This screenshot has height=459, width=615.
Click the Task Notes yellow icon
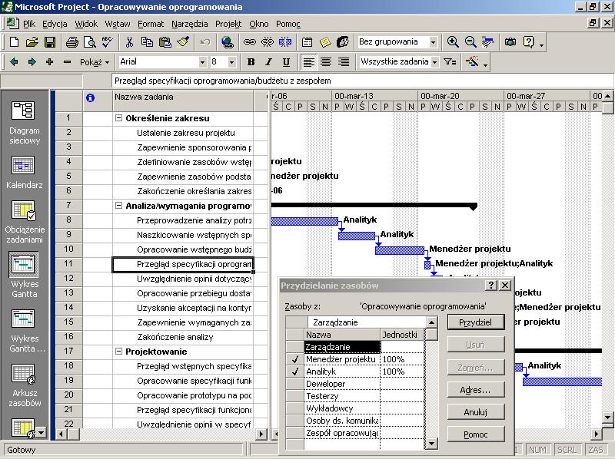coord(325,42)
